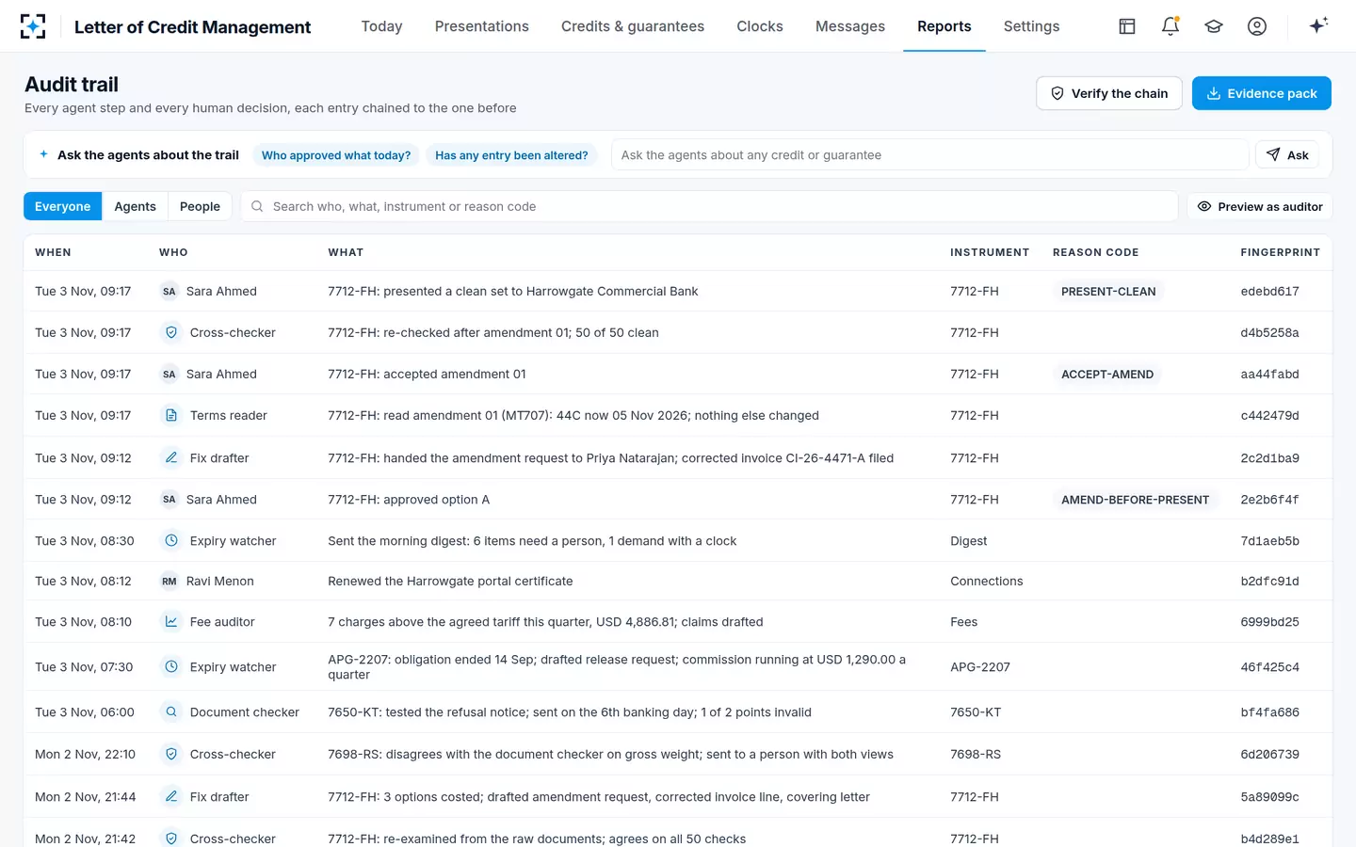
Task: Click instrument 7650-KT cell
Action: tap(976, 712)
